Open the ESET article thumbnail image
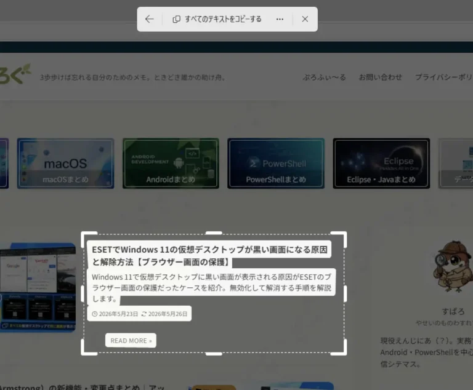 coord(38,287)
